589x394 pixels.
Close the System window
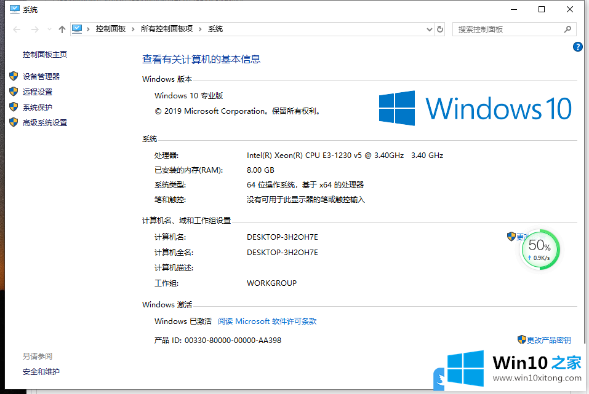[x=570, y=9]
